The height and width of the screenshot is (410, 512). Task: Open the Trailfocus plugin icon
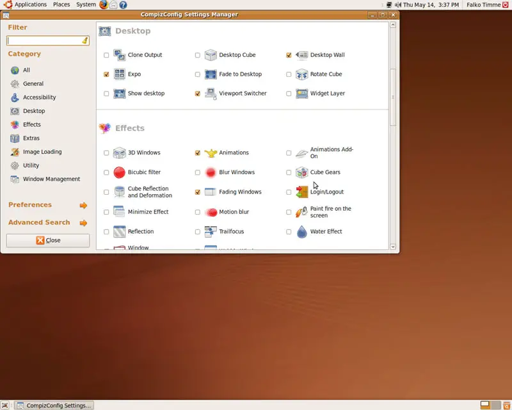pyautogui.click(x=211, y=231)
